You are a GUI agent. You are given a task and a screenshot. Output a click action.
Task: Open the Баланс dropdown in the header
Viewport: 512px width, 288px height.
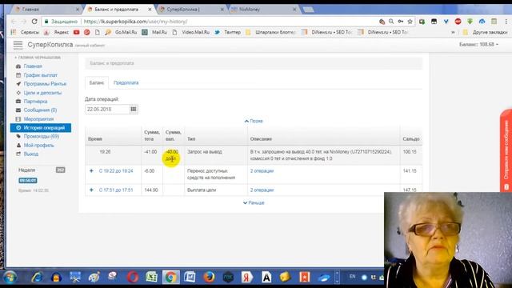478,44
